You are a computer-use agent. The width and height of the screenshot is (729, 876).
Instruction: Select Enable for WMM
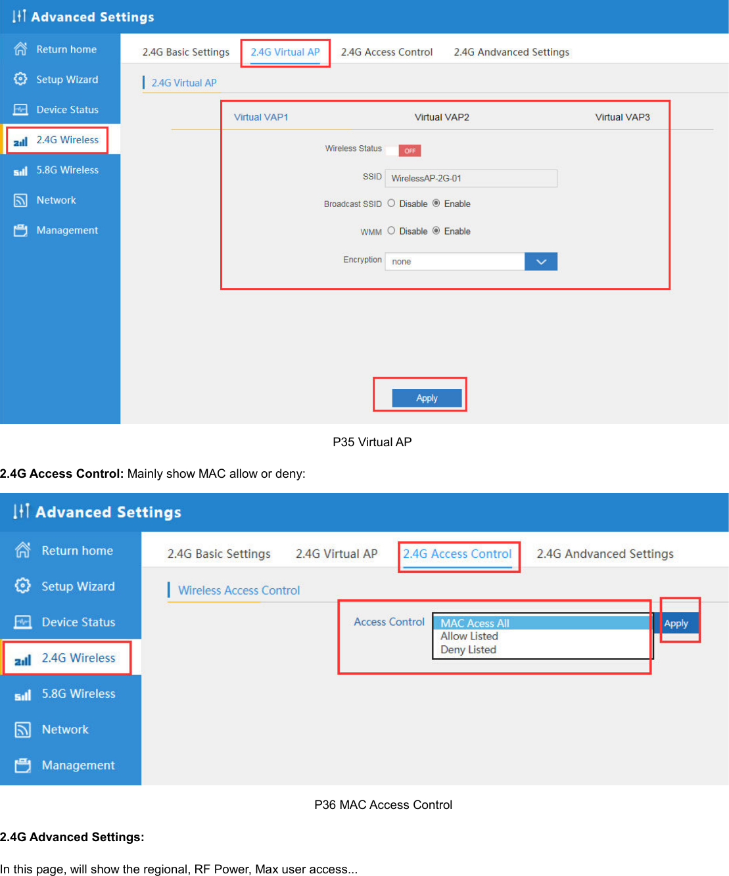coord(436,231)
